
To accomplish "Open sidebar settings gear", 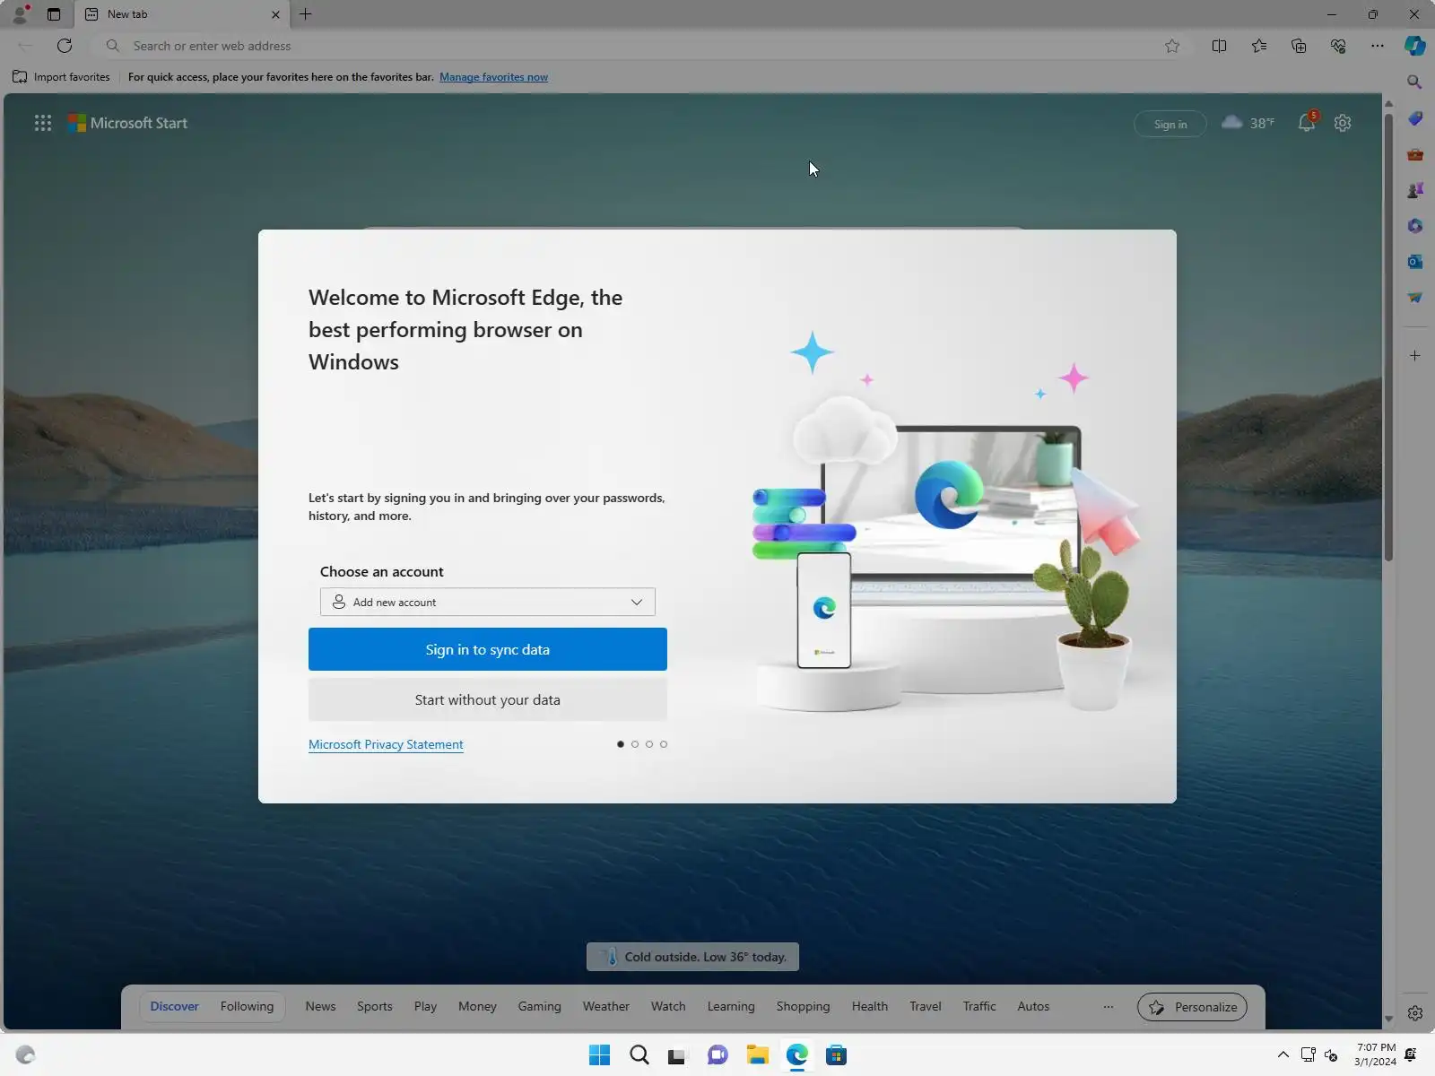I will coord(1415,1013).
